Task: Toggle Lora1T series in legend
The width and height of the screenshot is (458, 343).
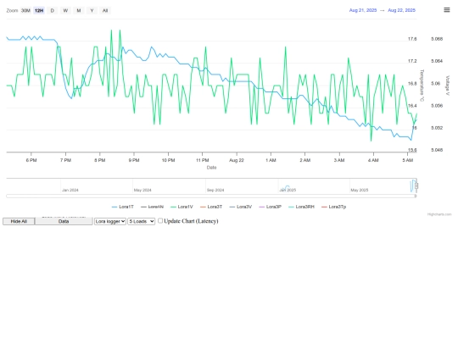Action: pyautogui.click(x=123, y=207)
